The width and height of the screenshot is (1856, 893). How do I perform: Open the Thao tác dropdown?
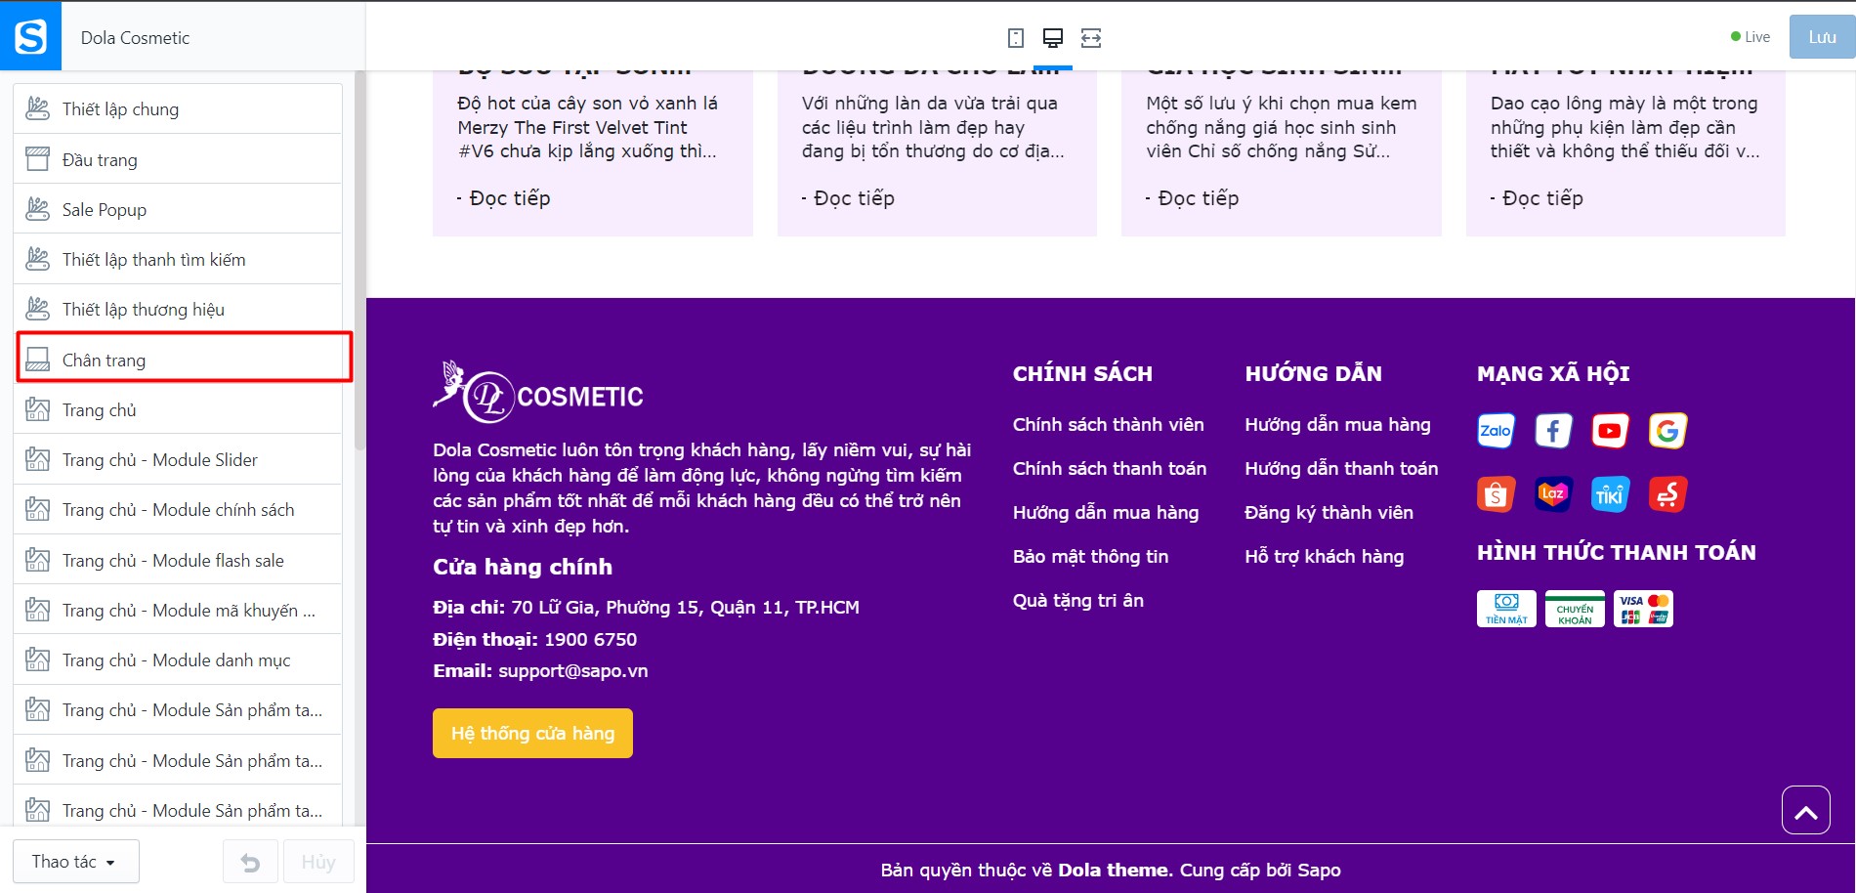75,862
